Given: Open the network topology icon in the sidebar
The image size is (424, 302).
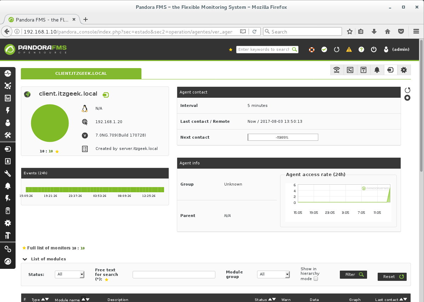Looking at the screenshot, I should coord(8,86).
